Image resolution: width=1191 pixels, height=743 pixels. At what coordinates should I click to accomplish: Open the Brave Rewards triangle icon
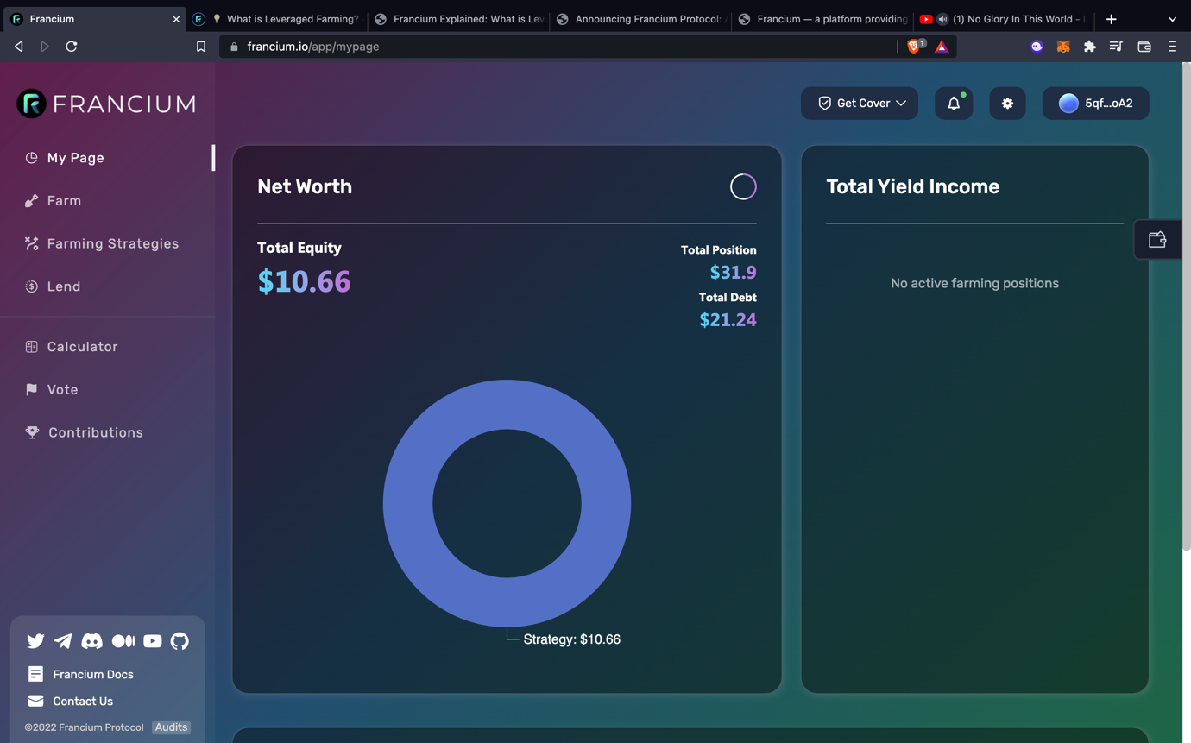pos(942,47)
